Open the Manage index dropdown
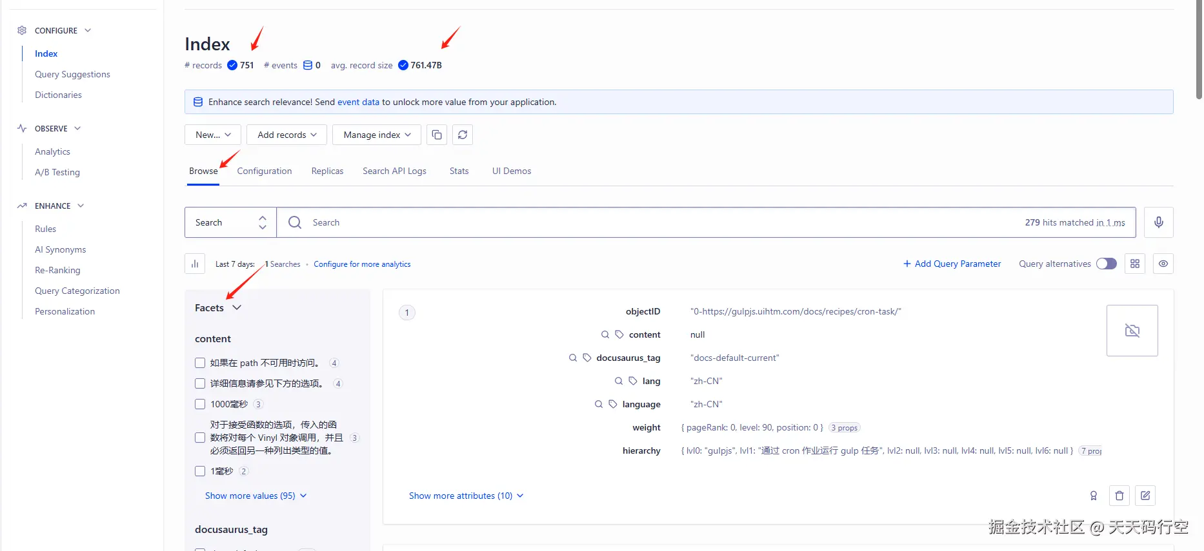The width and height of the screenshot is (1204, 551). point(377,135)
